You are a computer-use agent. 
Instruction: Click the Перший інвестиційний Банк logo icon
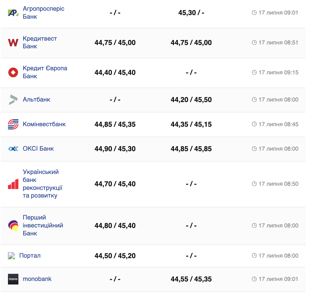pyautogui.click(x=13, y=226)
